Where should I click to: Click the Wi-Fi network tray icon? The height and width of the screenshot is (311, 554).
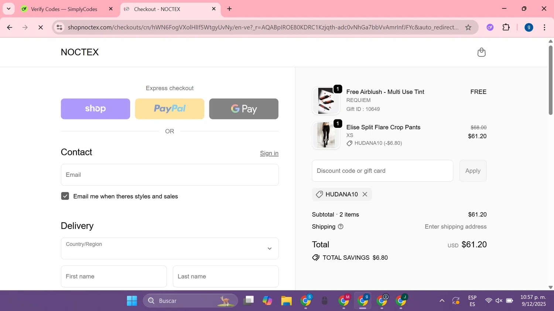click(x=489, y=301)
